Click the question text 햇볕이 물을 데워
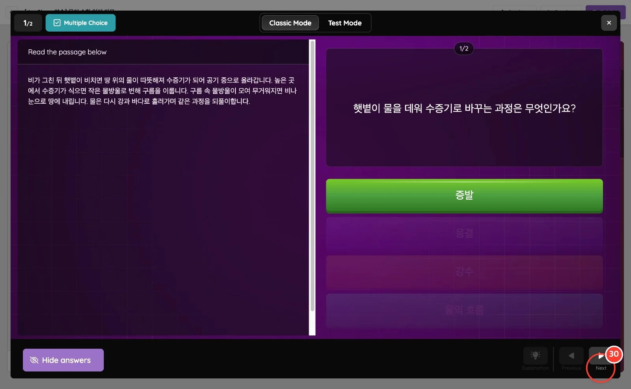 [464, 108]
